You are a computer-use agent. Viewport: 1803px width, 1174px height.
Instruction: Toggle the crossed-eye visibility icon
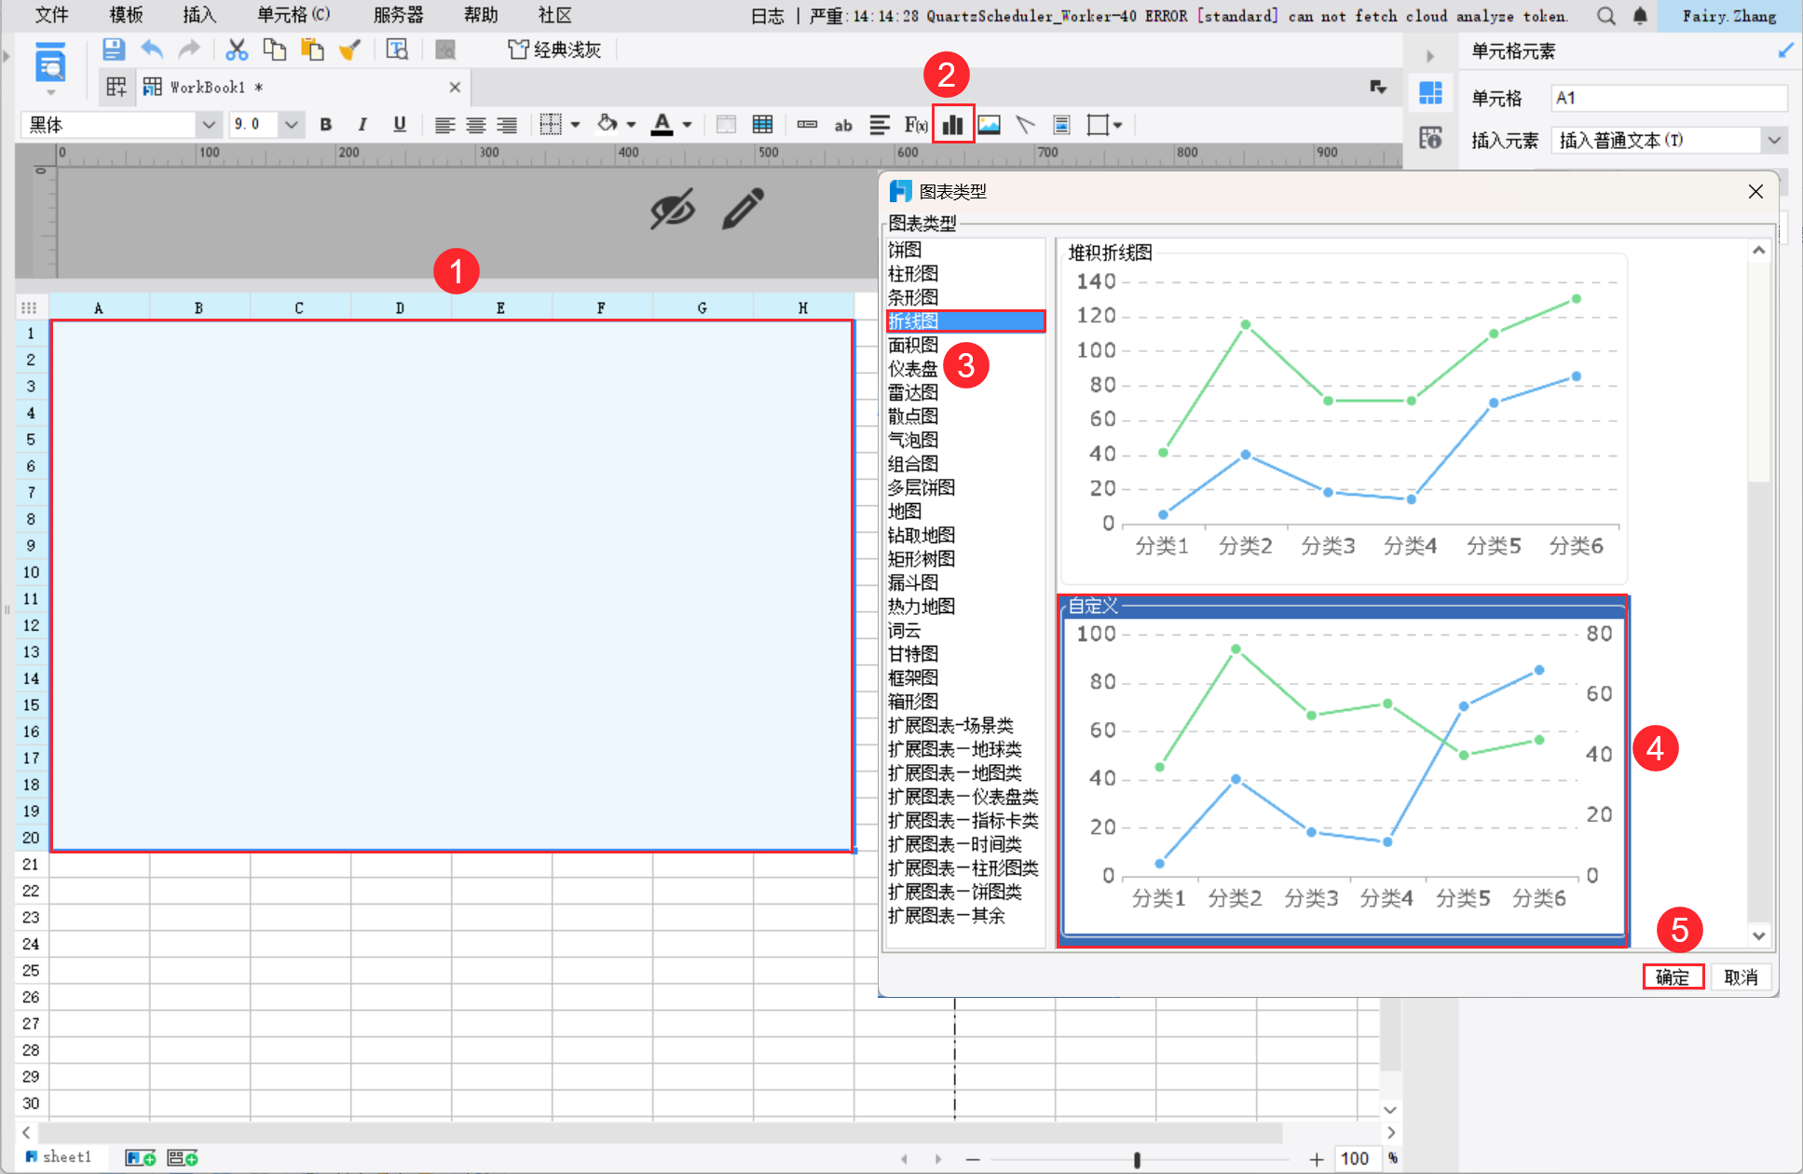point(672,209)
